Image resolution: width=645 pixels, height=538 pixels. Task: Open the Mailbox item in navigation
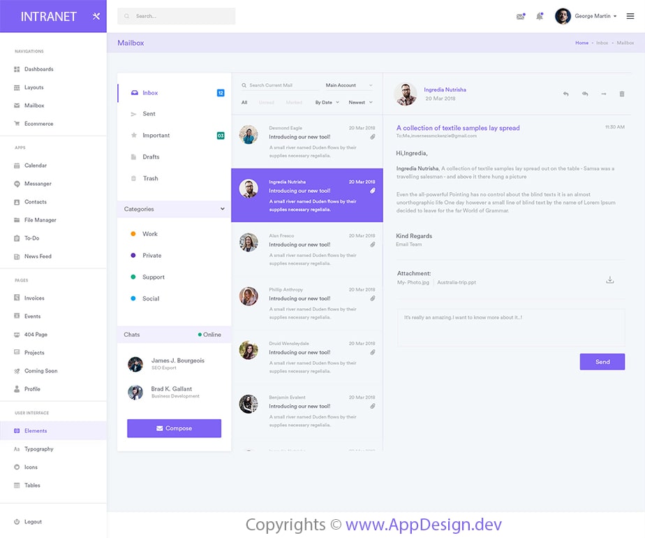point(34,105)
